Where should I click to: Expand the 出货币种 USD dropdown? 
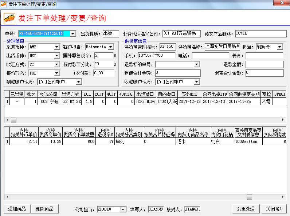coord(57,56)
